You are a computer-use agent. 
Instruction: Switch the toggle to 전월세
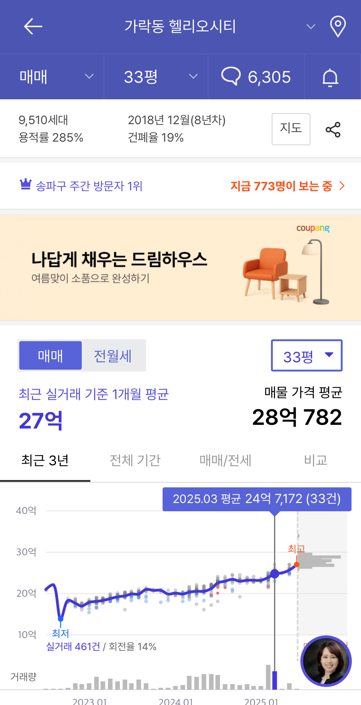[113, 356]
